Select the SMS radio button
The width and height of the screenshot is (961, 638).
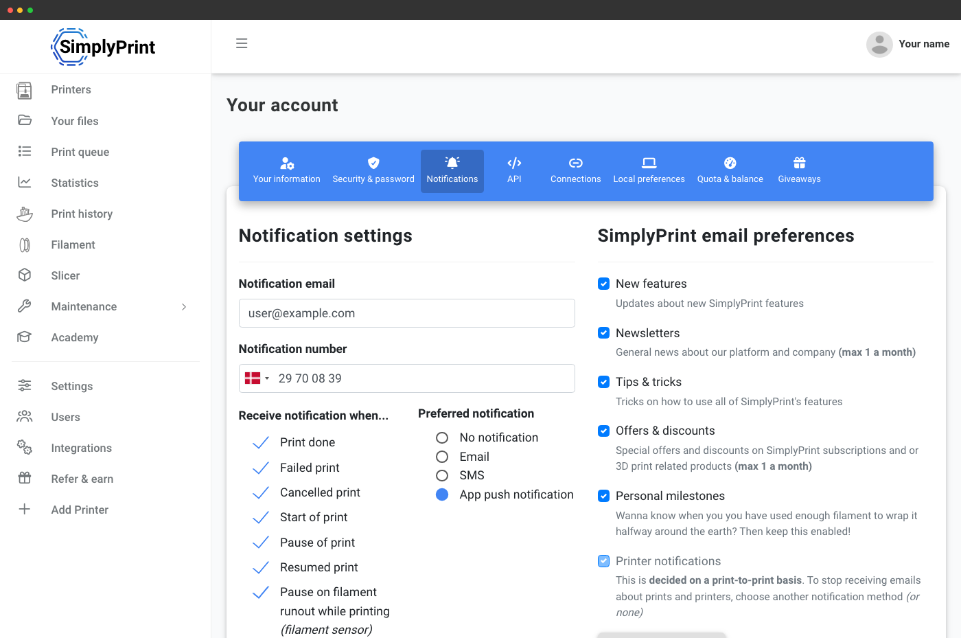[442, 475]
